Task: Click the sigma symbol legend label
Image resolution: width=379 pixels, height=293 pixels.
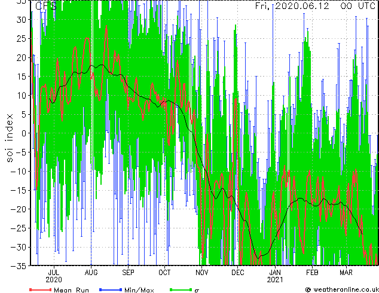Action: (197, 291)
